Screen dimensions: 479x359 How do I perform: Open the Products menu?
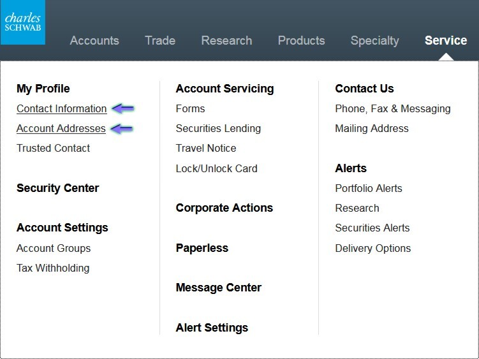301,40
